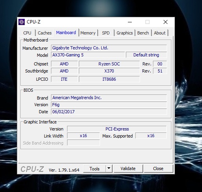Click the Validate button
The height and width of the screenshot is (192, 202).
coord(128,168)
